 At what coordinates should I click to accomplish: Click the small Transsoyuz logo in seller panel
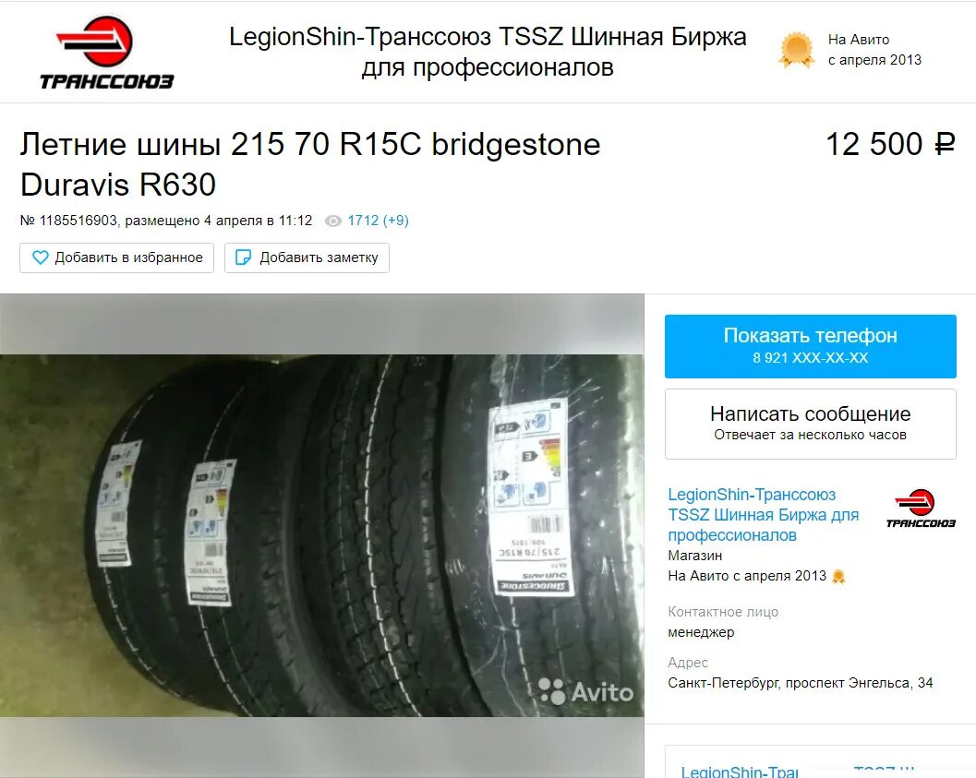click(921, 509)
